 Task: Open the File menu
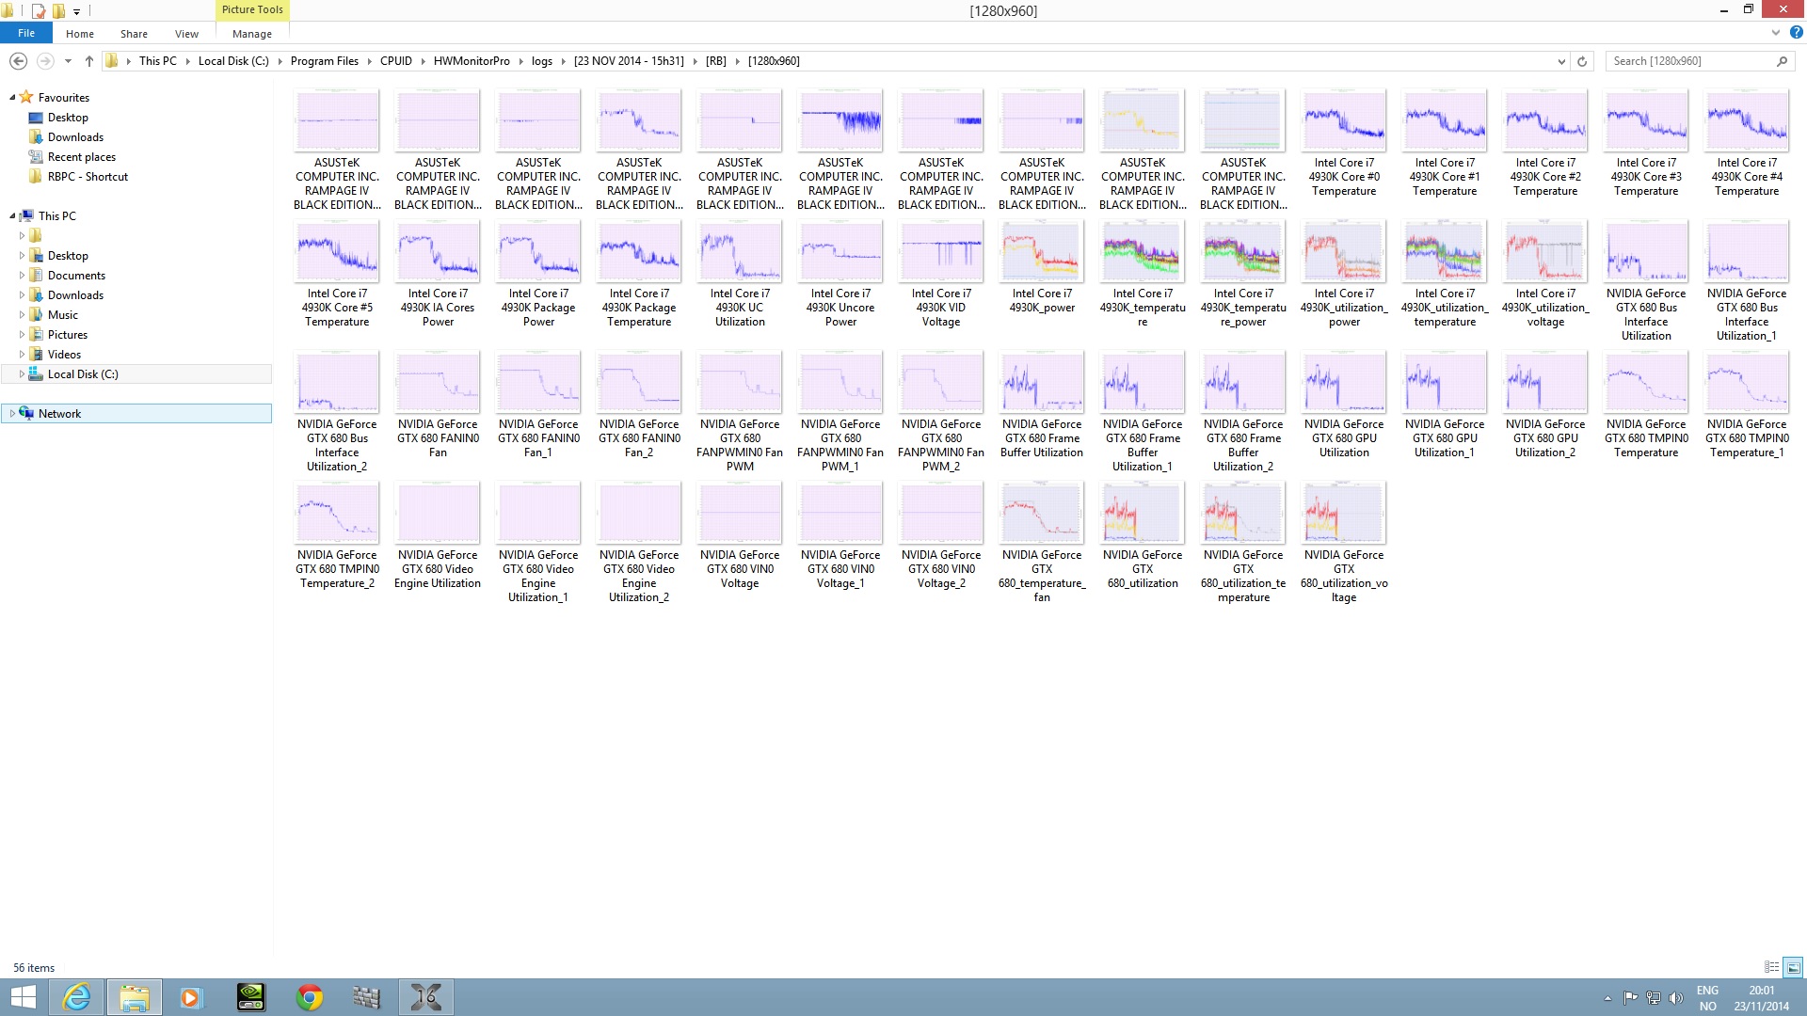26,33
